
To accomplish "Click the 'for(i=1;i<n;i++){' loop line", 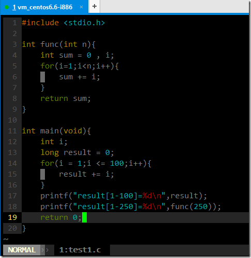I will coord(80,66).
